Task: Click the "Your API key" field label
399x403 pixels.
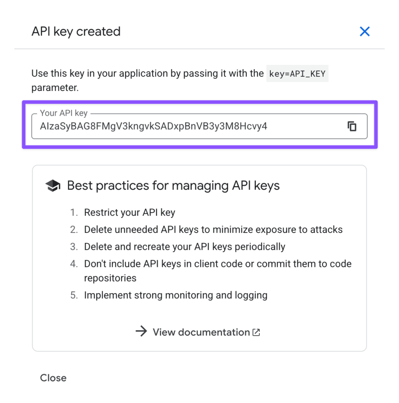Action: 64,113
